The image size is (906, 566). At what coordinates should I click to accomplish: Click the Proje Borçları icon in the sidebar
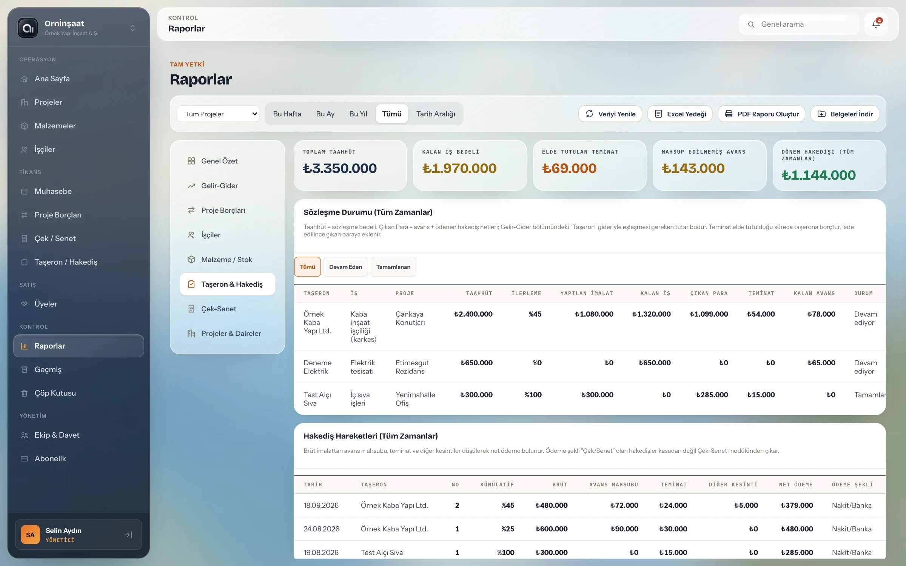click(x=25, y=215)
